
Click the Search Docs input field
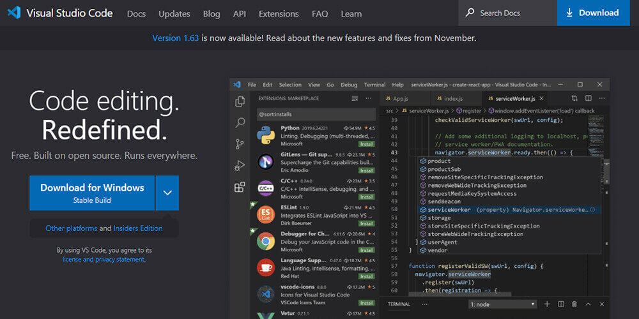pos(507,13)
